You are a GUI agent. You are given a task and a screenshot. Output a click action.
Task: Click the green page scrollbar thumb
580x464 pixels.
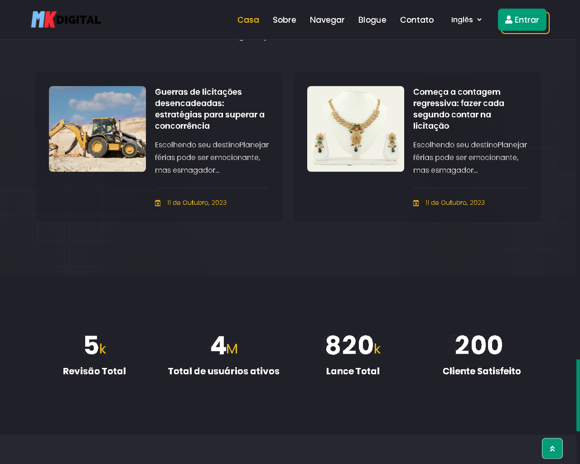click(x=578, y=395)
